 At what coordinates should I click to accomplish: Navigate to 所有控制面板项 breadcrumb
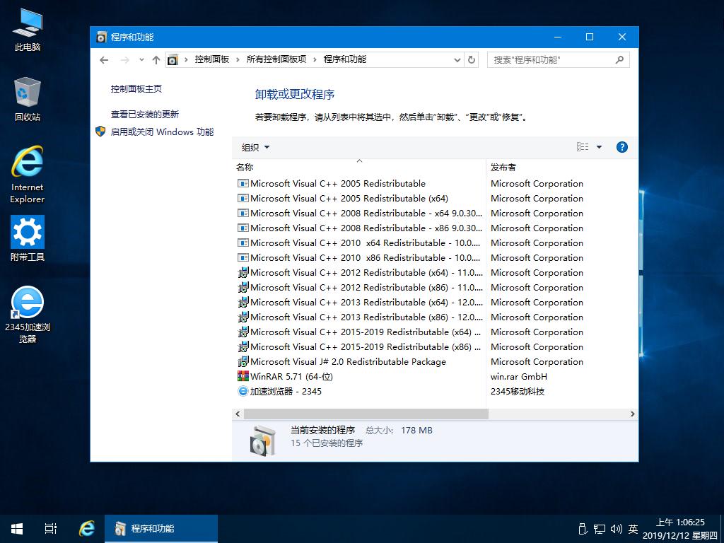click(276, 59)
